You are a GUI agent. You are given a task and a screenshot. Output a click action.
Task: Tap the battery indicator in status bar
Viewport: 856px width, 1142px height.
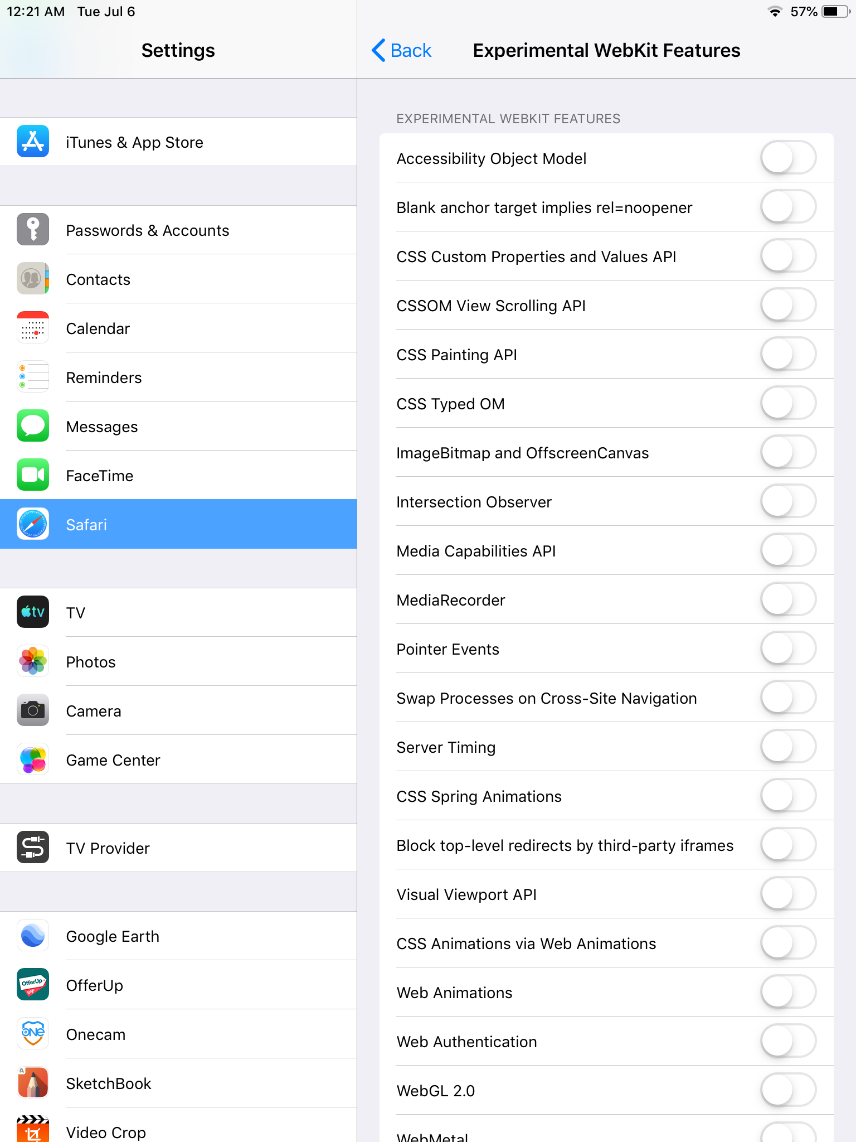835,12
